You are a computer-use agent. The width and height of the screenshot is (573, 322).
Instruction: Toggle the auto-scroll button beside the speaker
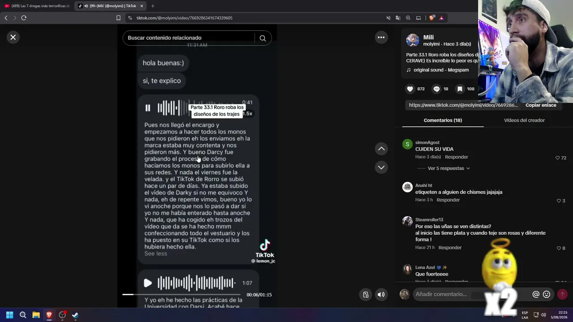click(x=366, y=294)
